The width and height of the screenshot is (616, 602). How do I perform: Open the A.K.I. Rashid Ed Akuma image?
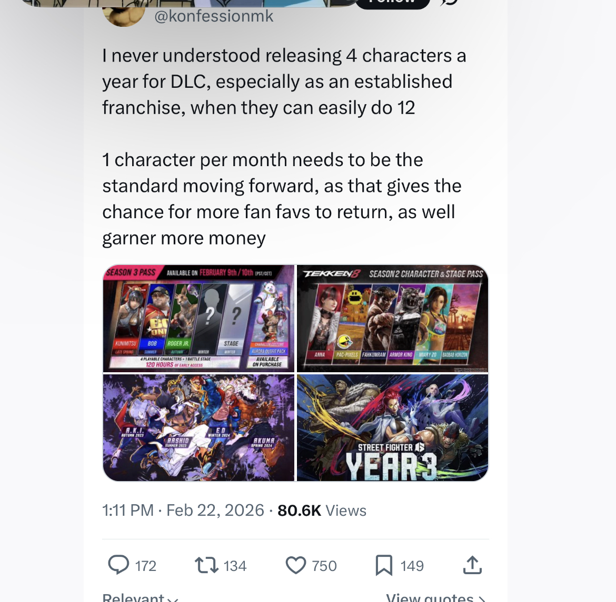pyautogui.click(x=198, y=427)
